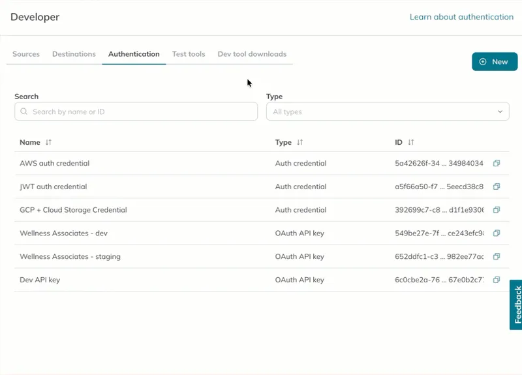Image resolution: width=522 pixels, height=375 pixels.
Task: Open AWS auth credential row
Action: point(262,163)
